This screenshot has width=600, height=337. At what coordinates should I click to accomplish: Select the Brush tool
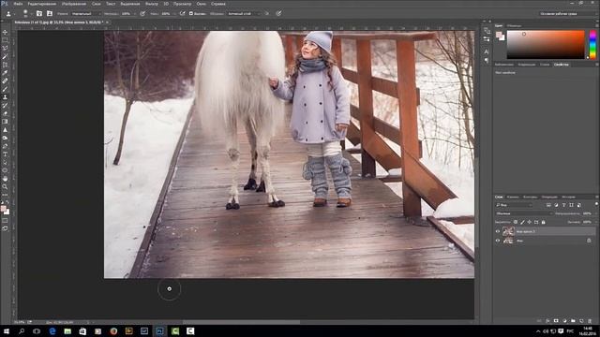(x=5, y=89)
